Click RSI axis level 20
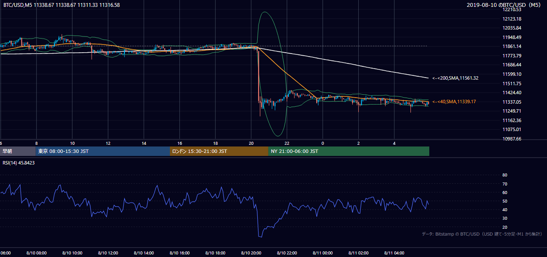 pyautogui.click(x=505, y=227)
